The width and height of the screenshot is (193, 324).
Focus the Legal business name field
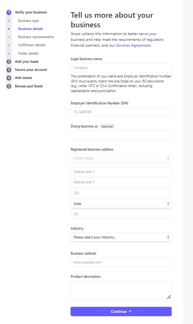121,68
